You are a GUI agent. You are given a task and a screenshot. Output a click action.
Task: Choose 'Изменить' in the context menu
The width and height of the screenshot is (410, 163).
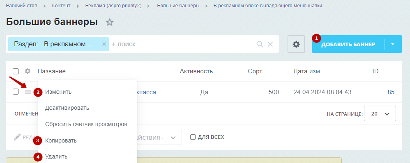coord(58,92)
